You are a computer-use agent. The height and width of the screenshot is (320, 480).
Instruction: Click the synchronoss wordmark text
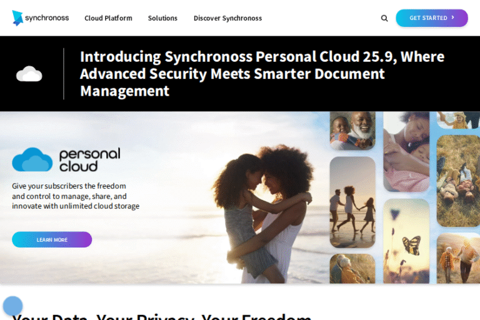(47, 17)
